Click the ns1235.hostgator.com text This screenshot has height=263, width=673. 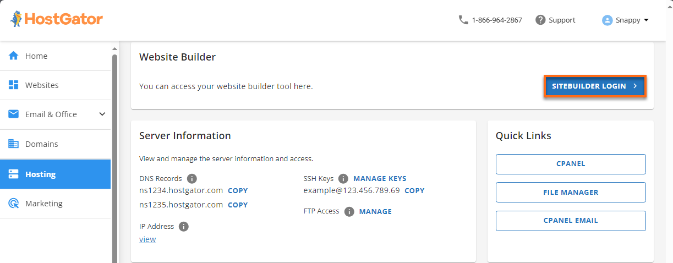click(181, 205)
